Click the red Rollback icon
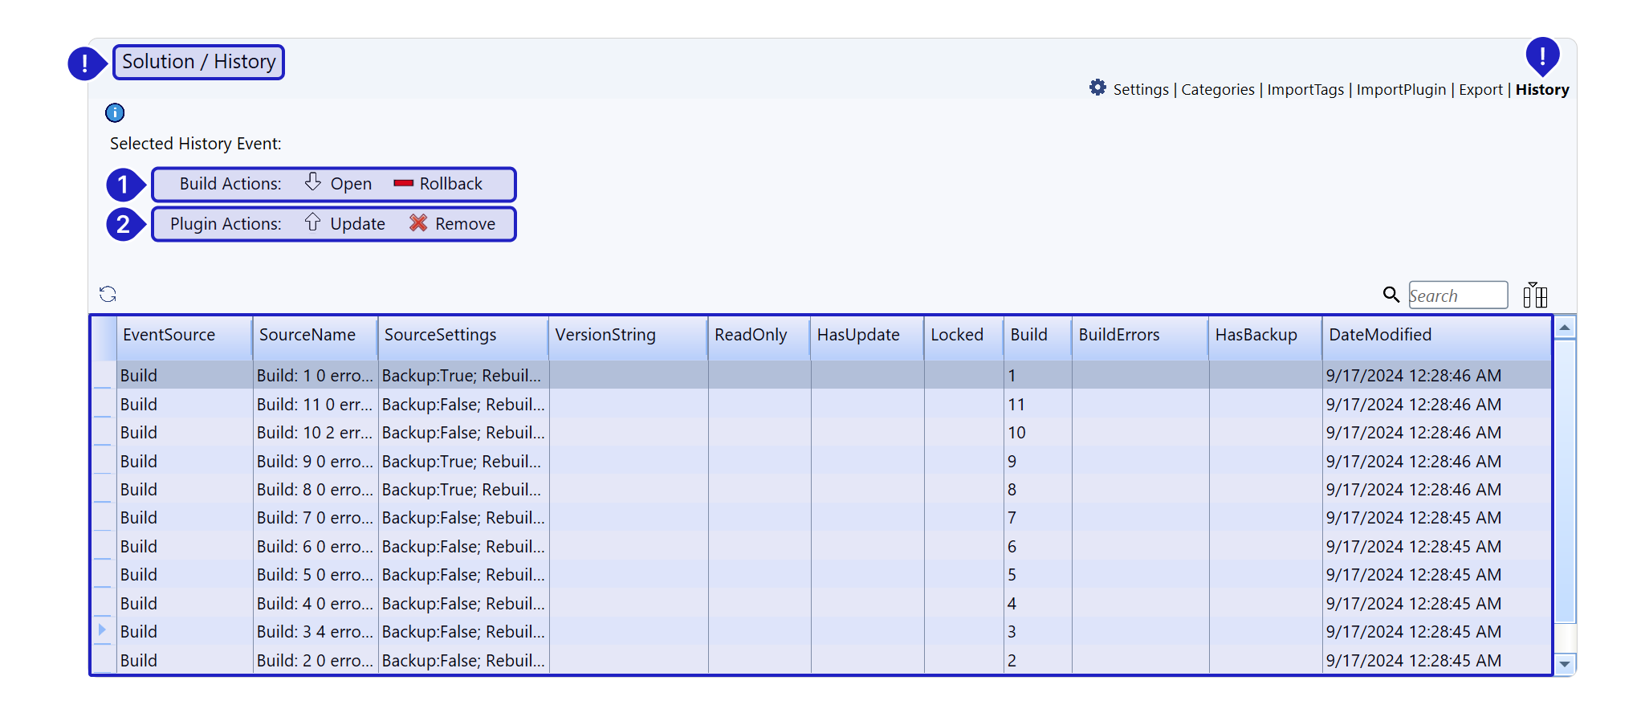The height and width of the screenshot is (709, 1641). coord(403,184)
